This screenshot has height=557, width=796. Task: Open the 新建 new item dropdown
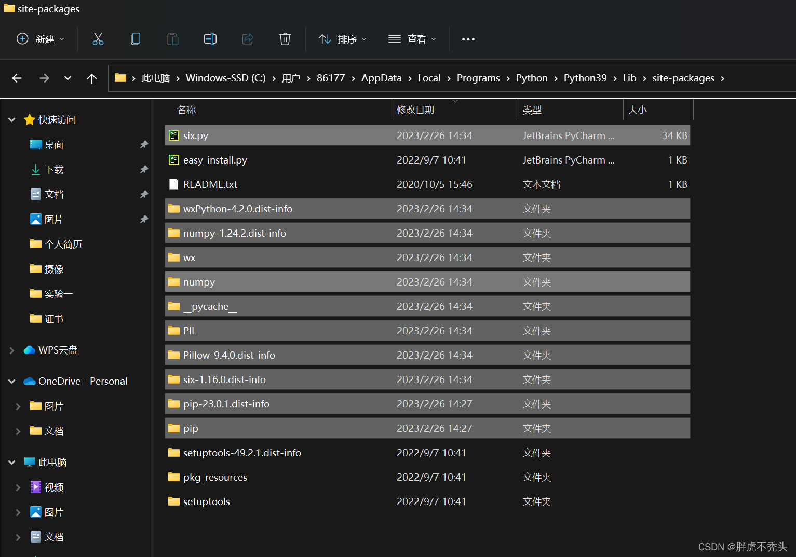tap(41, 39)
